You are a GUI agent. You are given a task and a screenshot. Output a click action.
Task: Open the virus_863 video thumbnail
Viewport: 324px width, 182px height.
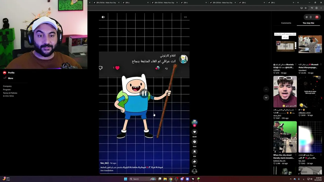coord(285,92)
